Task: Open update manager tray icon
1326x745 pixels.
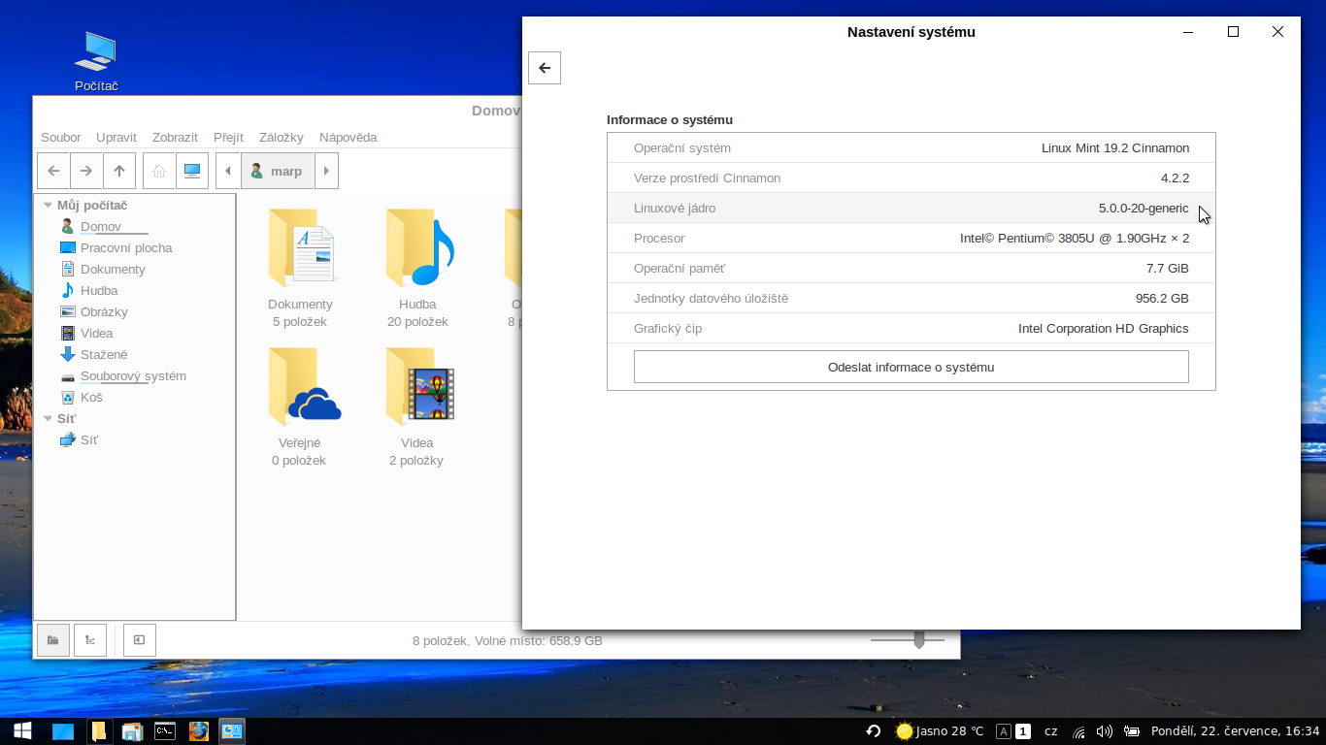Action: click(874, 731)
